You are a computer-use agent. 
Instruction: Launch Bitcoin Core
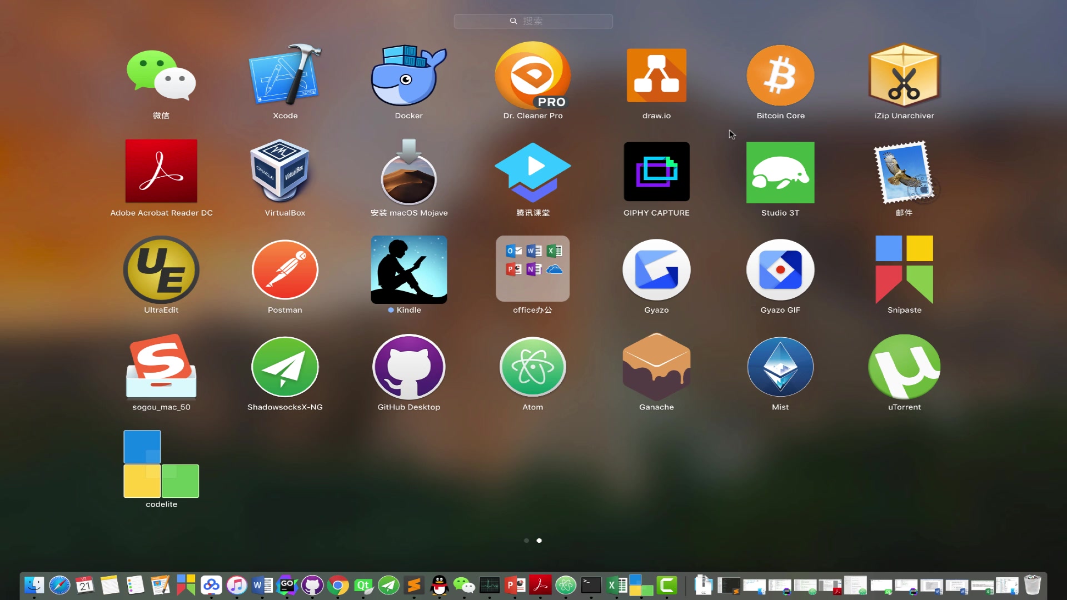pyautogui.click(x=780, y=76)
